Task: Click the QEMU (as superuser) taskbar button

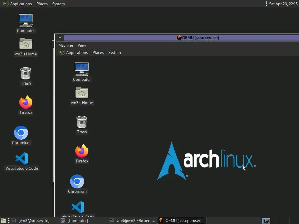Action: [x=182, y=220]
